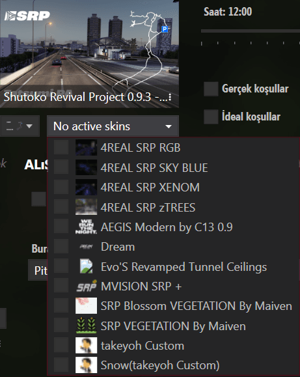Image resolution: width=300 pixels, height=377 pixels.
Task: Click the MVISION SRP logo icon
Action: (x=87, y=286)
